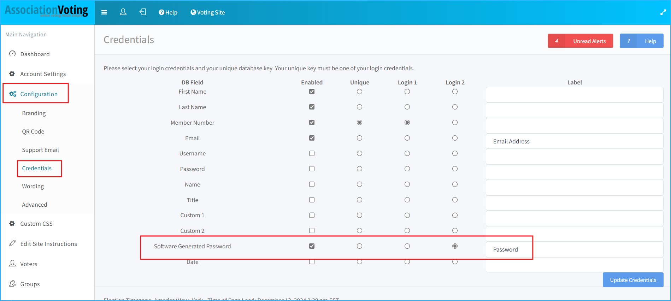Click the Custom CSS gear icon
Screen dimensions: 671x301
pyautogui.click(x=12, y=224)
